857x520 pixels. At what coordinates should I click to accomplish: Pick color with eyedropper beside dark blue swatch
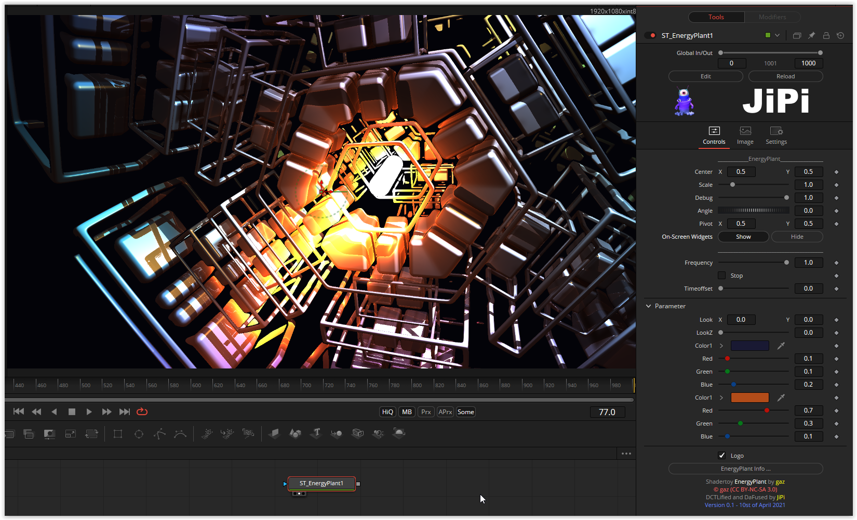pyautogui.click(x=781, y=346)
